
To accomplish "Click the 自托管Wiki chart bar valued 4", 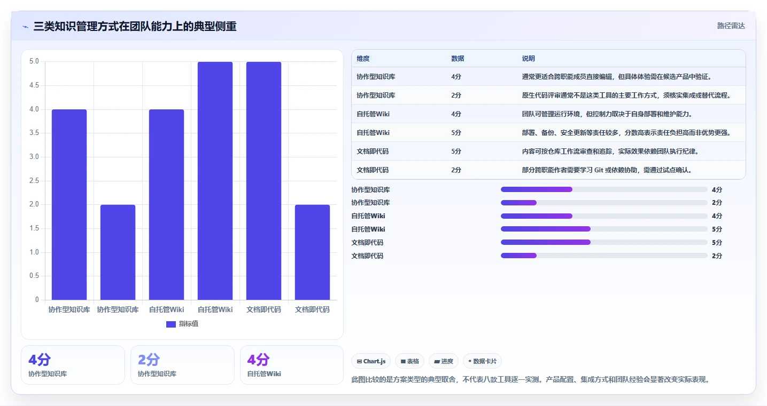I will (166, 204).
